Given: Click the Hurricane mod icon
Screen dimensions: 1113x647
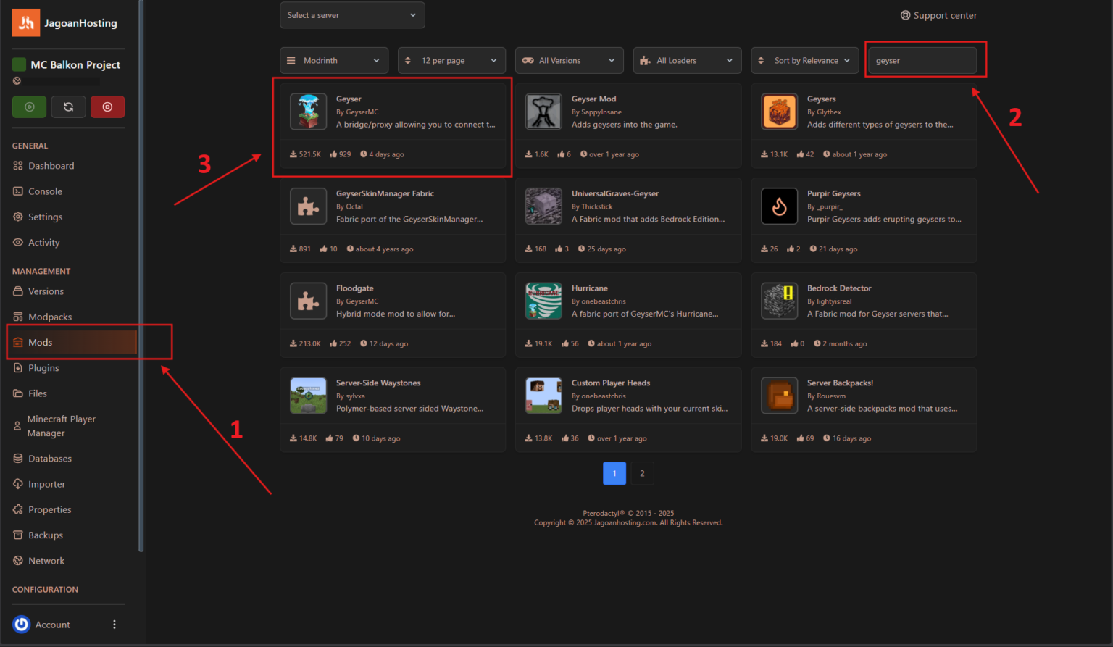Looking at the screenshot, I should (x=543, y=301).
